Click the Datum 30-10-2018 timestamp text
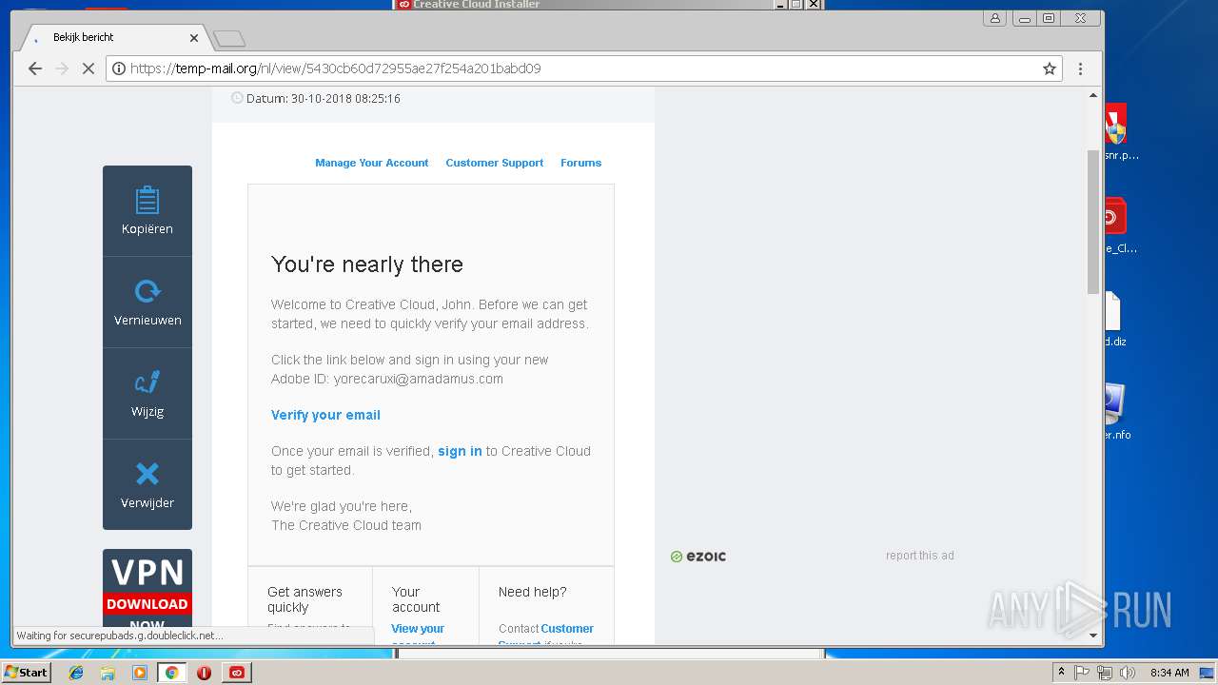 (323, 98)
